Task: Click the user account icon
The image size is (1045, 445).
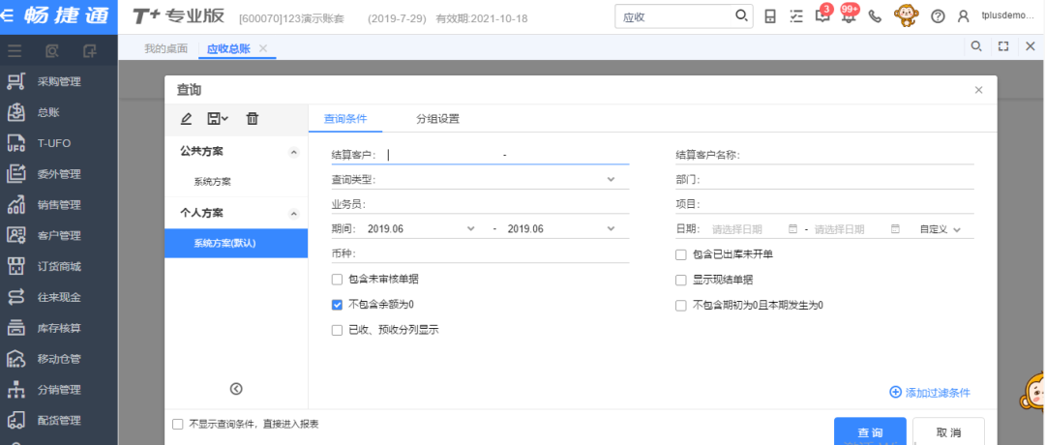Action: [963, 16]
